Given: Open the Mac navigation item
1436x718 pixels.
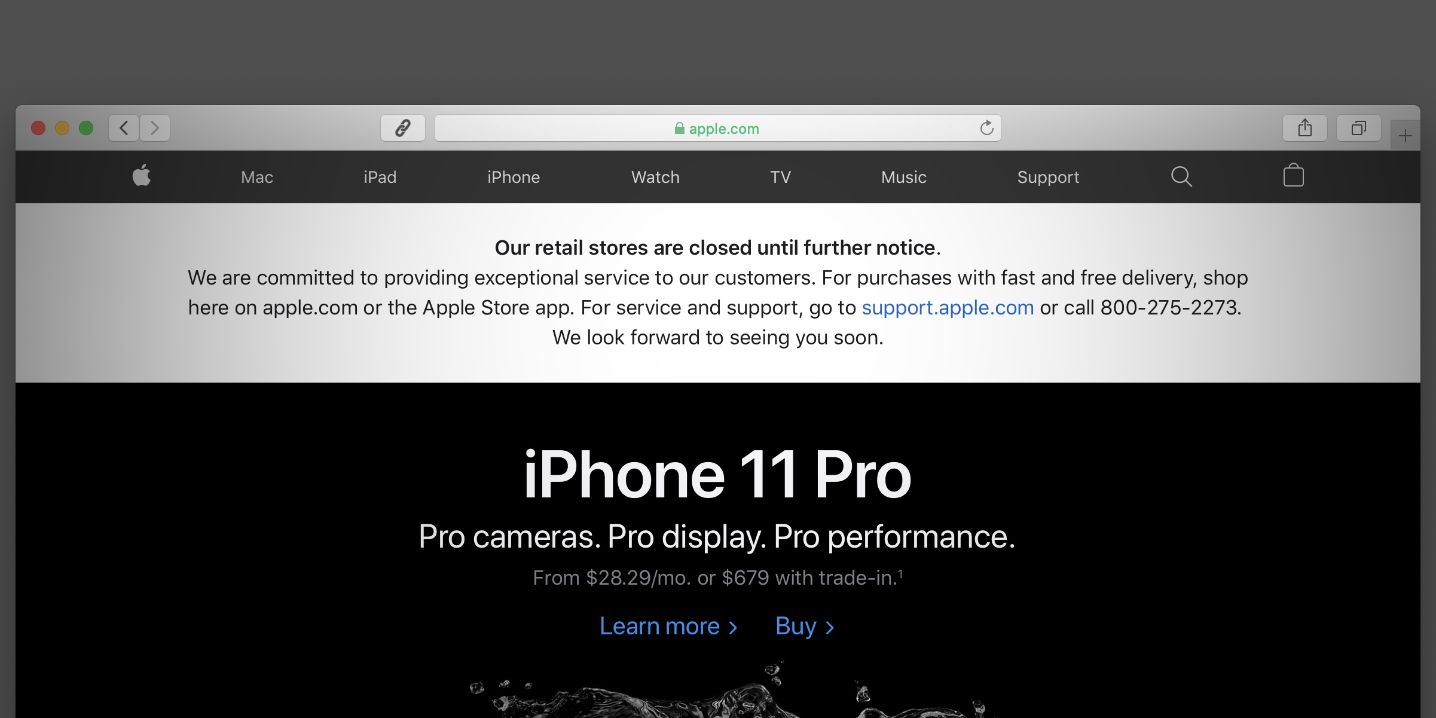Looking at the screenshot, I should (x=257, y=177).
